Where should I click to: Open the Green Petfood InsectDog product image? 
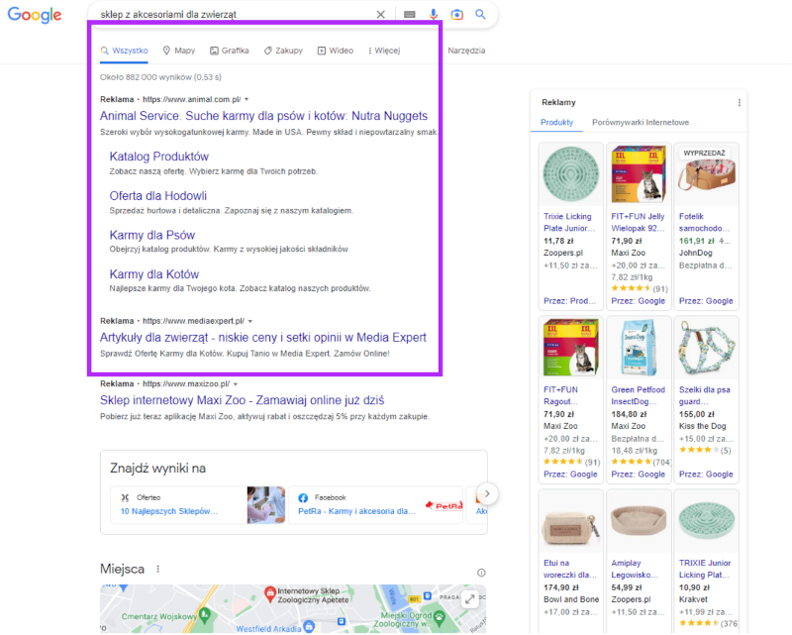click(639, 348)
